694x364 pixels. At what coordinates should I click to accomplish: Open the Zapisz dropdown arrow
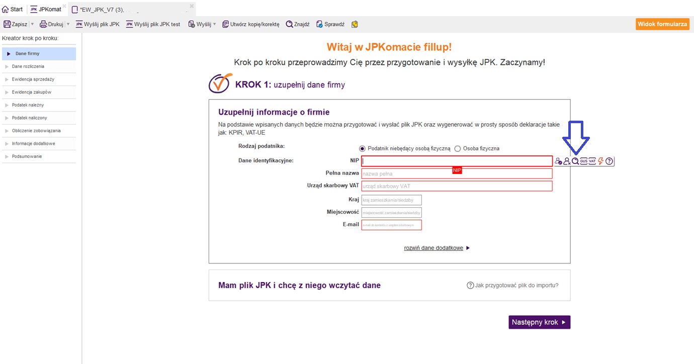click(32, 24)
